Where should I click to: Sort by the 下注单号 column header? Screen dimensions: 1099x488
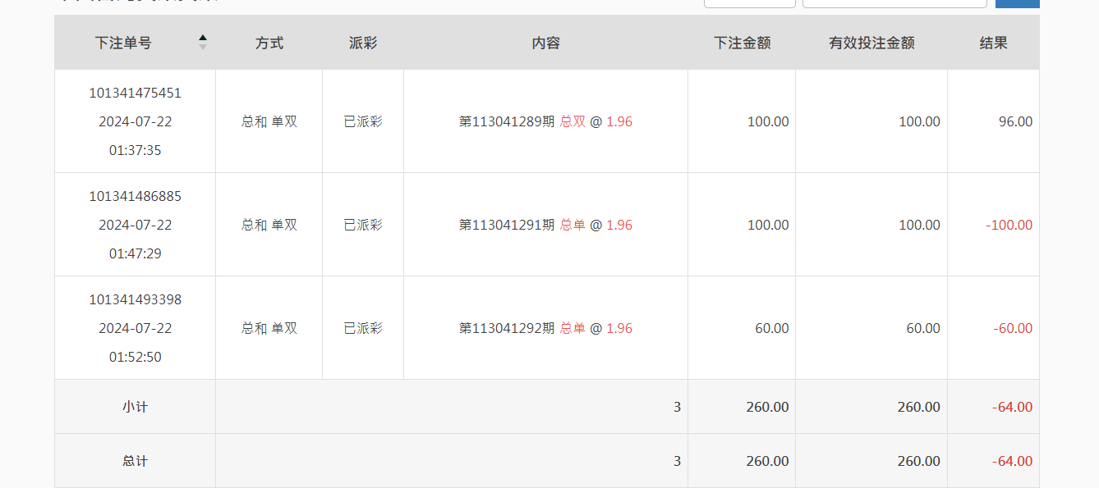(123, 43)
